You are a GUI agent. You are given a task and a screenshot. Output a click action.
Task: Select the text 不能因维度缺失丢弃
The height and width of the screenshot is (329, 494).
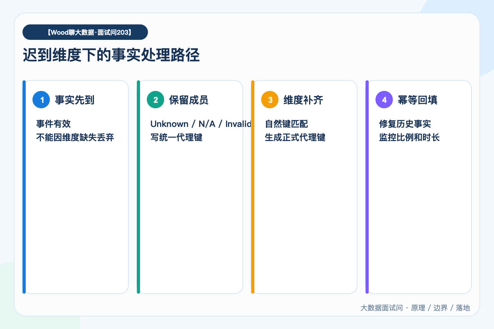[x=75, y=137]
